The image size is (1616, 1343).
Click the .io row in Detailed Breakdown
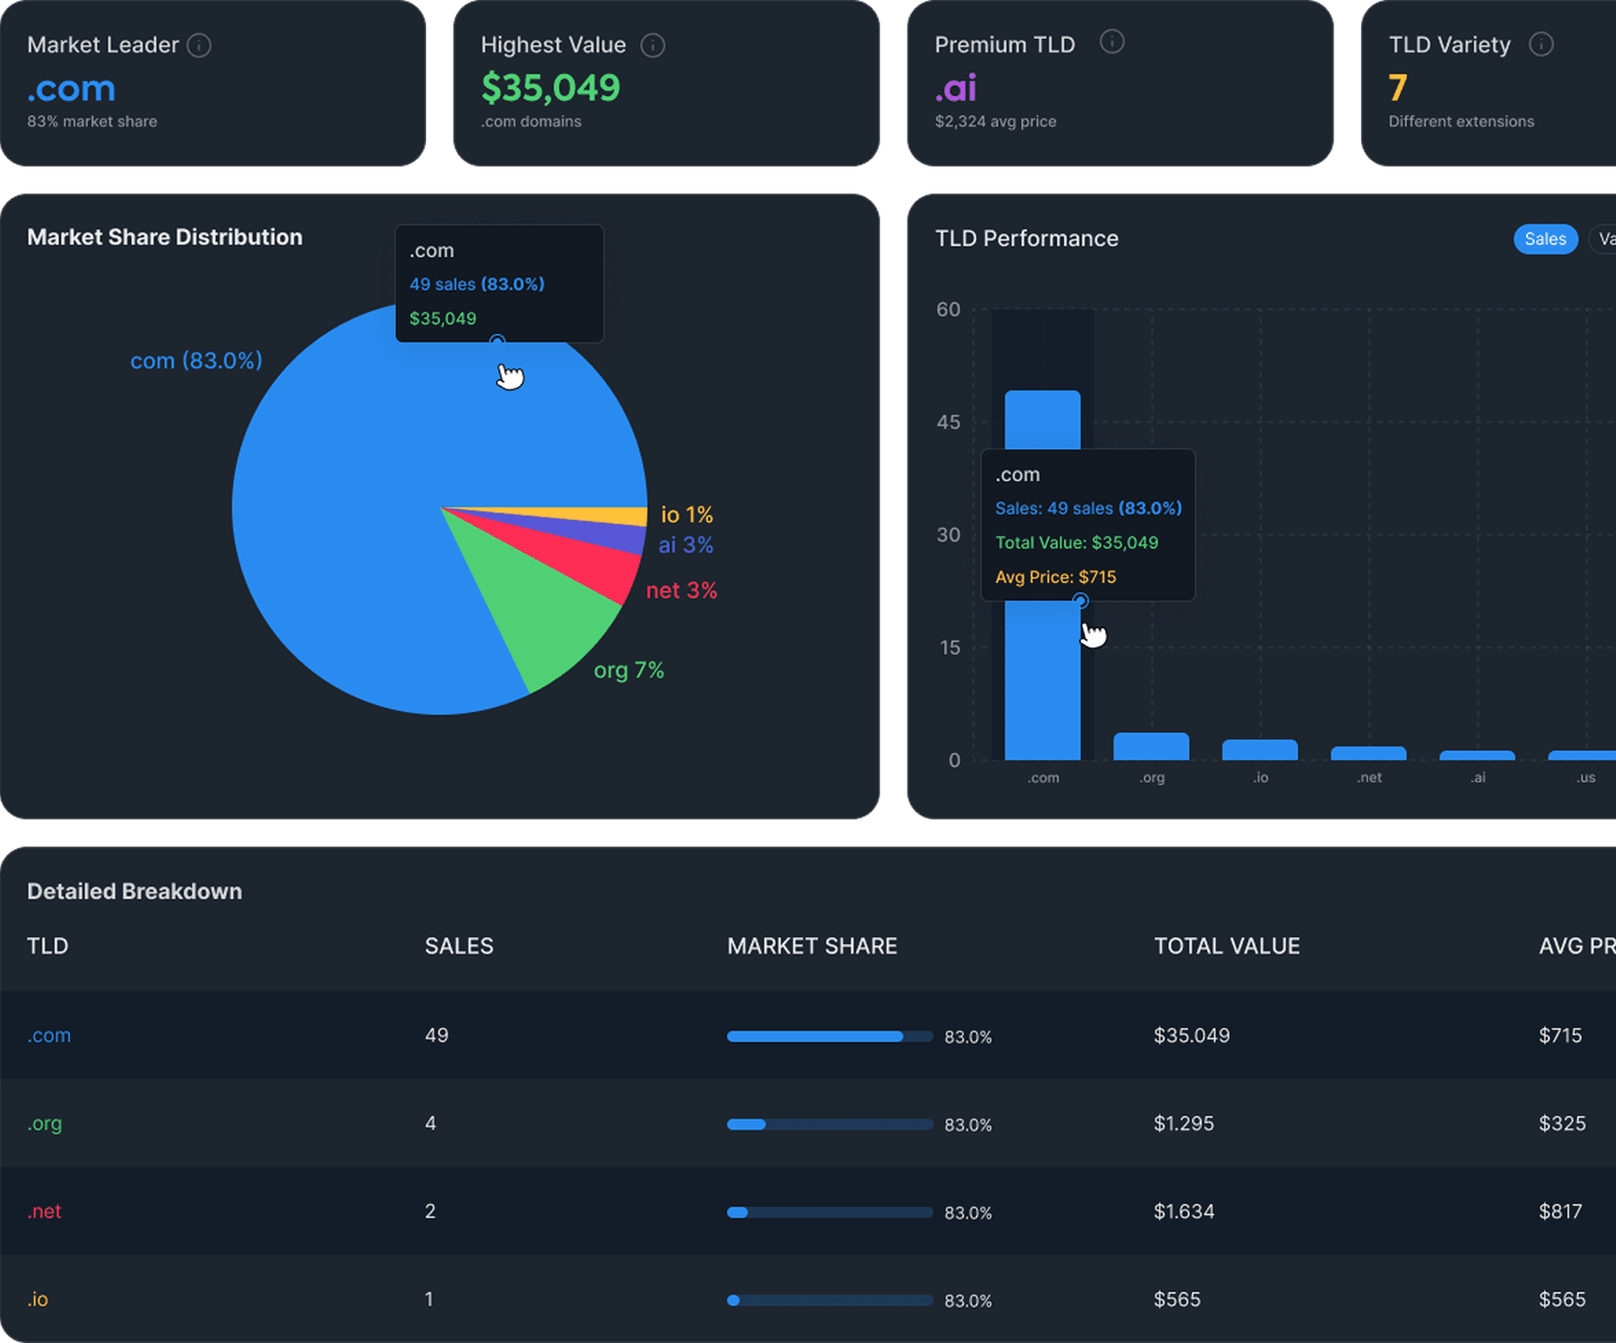tap(38, 1300)
